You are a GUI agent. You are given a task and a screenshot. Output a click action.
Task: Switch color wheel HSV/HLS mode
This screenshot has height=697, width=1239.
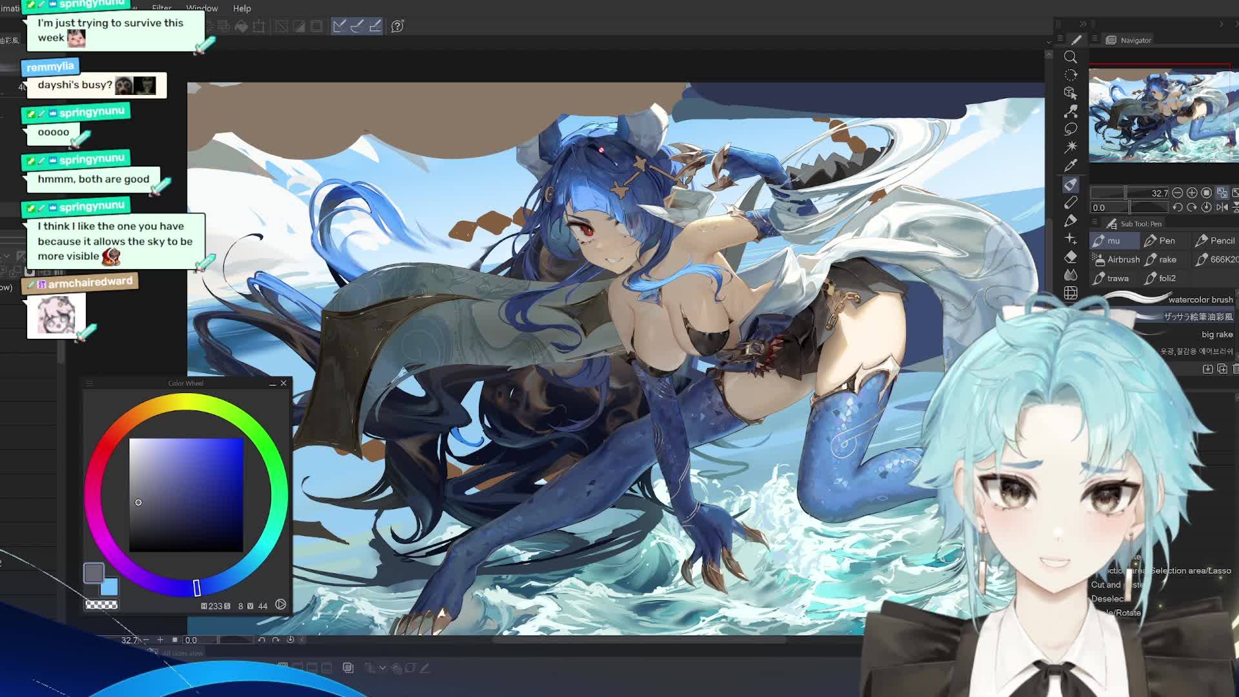tap(281, 605)
